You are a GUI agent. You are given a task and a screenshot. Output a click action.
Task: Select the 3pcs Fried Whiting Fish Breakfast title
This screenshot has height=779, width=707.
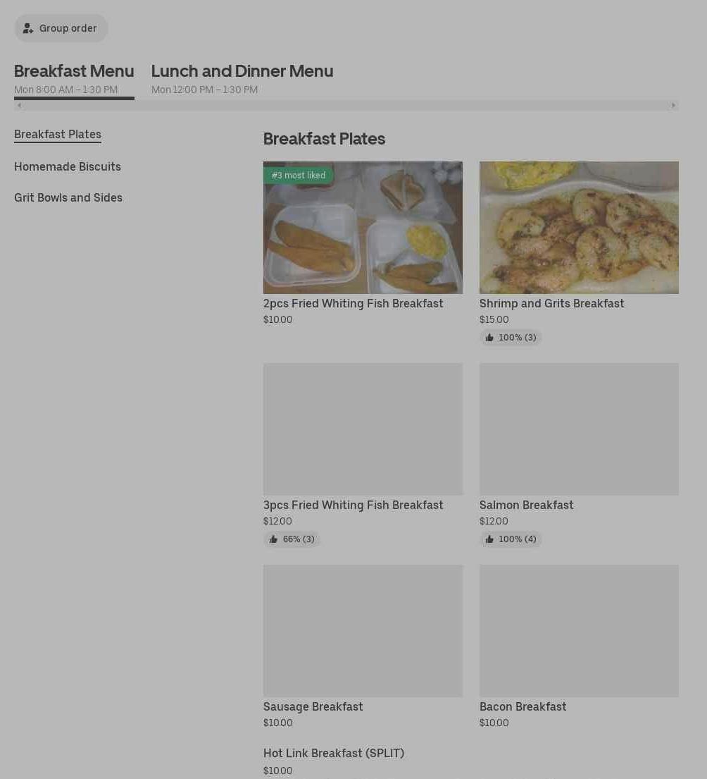353,505
